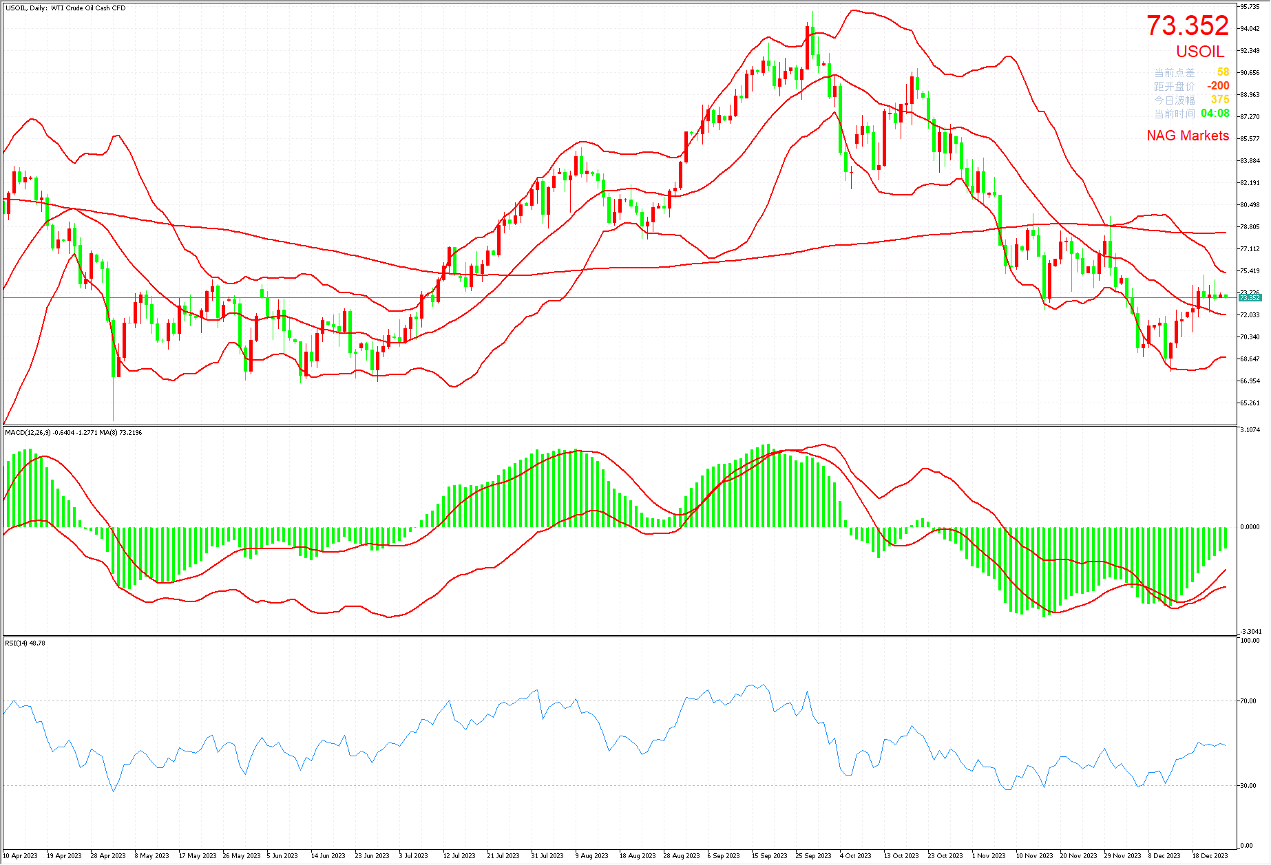Click the red USOIL symbol label
The height and width of the screenshot is (865, 1271).
[x=1200, y=52]
